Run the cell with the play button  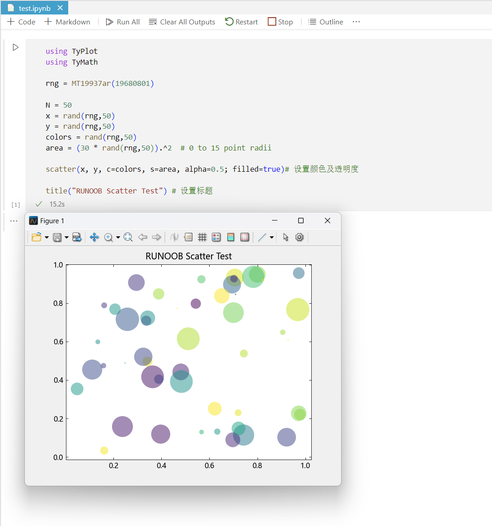16,47
